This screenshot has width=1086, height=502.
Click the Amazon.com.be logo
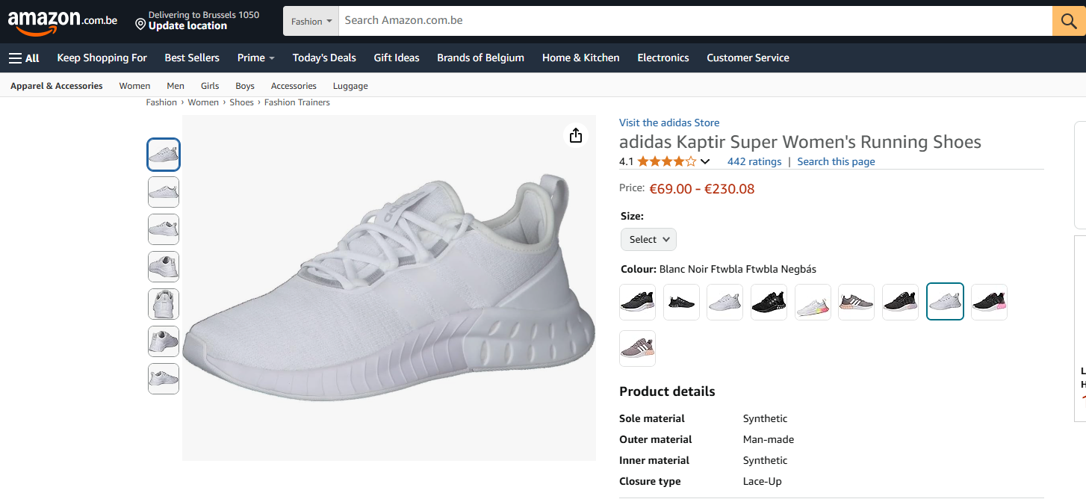[63, 22]
